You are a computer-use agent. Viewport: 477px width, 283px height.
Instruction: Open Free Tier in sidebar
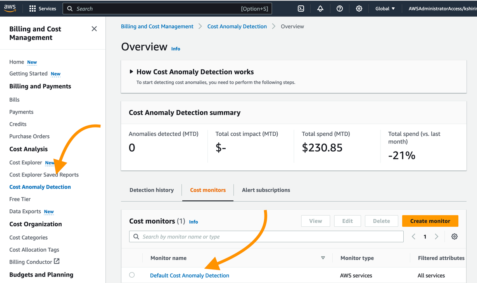[x=20, y=199]
